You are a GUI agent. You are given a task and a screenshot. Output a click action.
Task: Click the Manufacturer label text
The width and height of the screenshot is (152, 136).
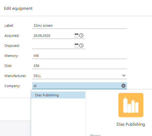pos(15,76)
